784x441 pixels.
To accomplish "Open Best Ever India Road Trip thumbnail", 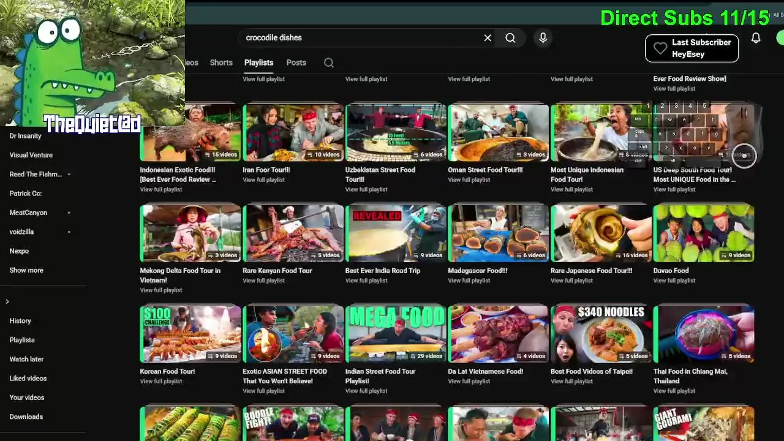I will pyautogui.click(x=396, y=233).
